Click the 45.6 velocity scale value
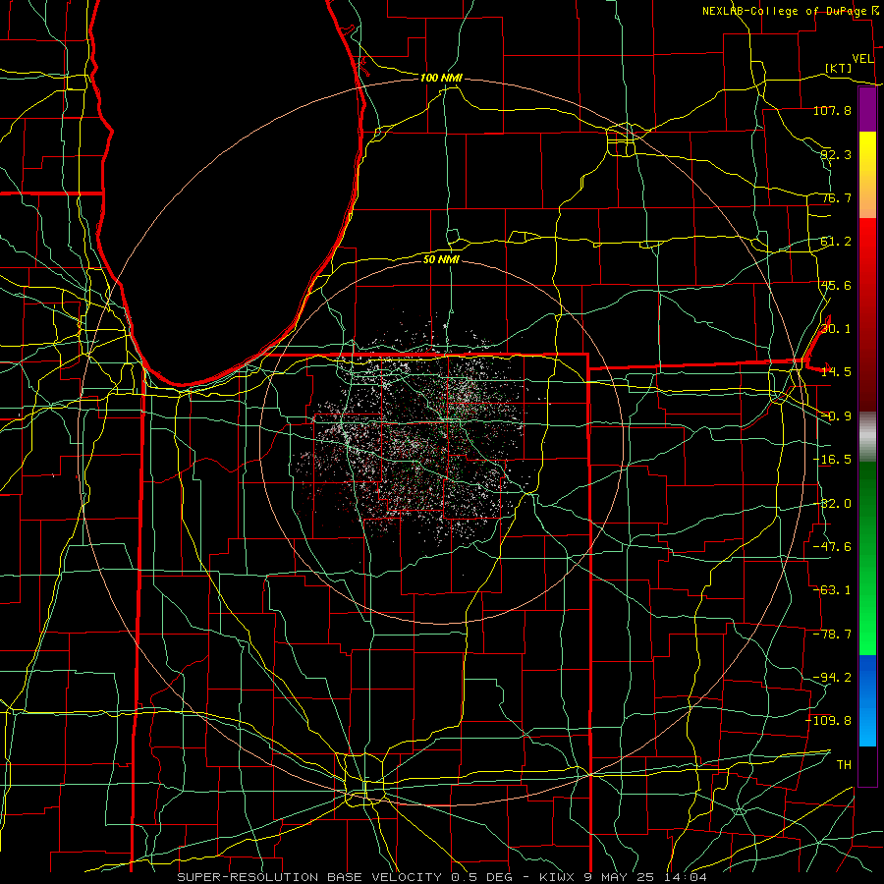This screenshot has height=884, width=884. coord(836,285)
